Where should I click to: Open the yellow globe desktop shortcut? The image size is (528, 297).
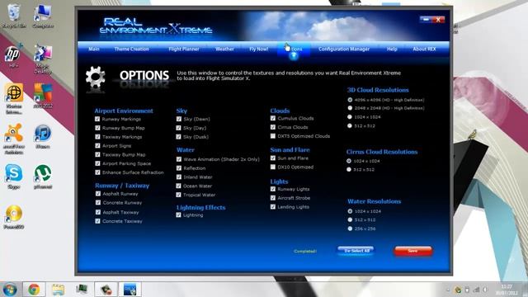point(14,98)
